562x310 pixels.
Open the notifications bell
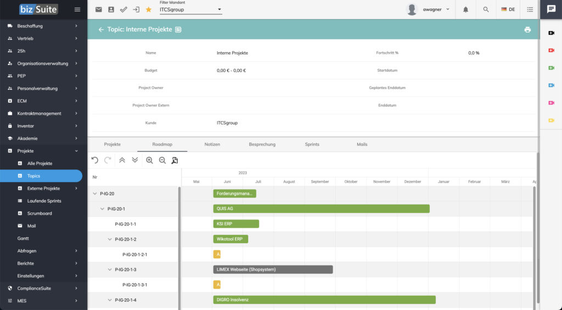[465, 10]
